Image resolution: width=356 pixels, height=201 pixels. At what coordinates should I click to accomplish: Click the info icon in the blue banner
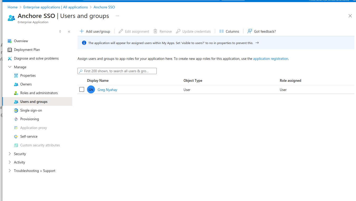pos(84,42)
